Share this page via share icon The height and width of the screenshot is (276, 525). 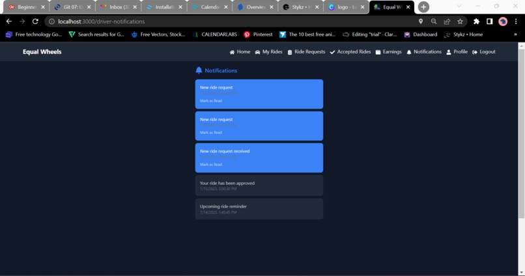447,21
